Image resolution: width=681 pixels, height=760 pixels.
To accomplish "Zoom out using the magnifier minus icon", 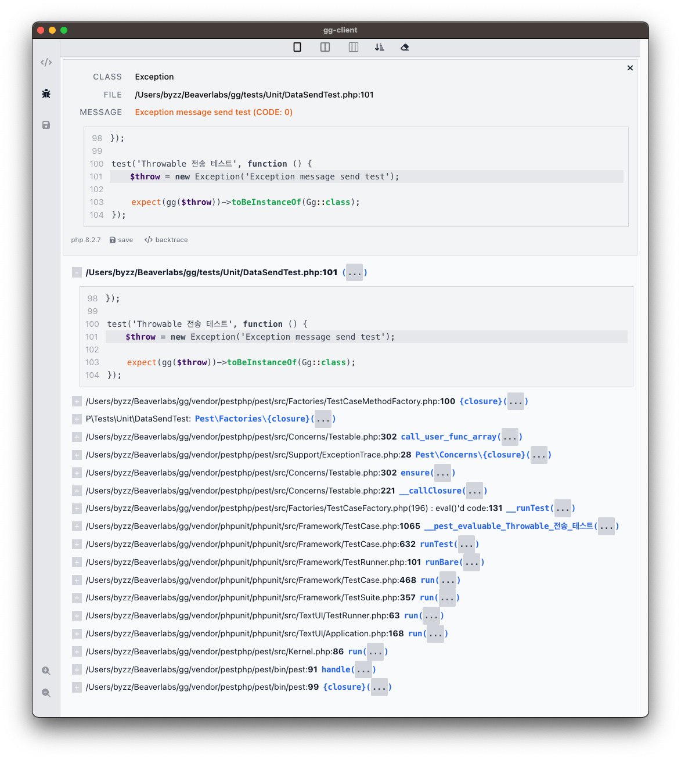I will pyautogui.click(x=46, y=693).
